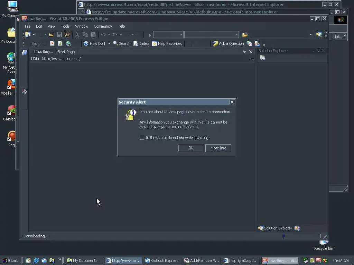Open the Community menu
The height and width of the screenshot is (265, 354).
(103, 26)
